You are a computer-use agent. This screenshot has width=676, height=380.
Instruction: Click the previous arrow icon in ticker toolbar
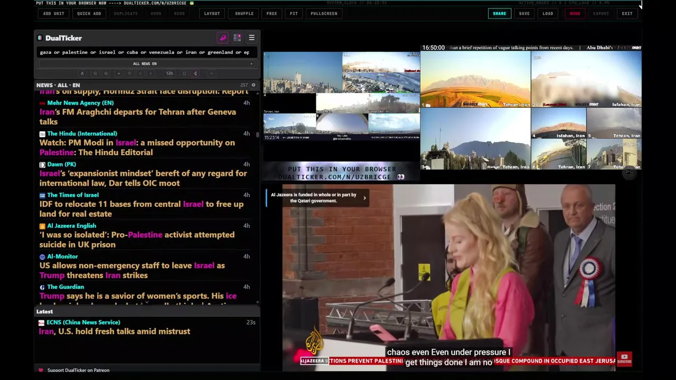(x=140, y=73)
